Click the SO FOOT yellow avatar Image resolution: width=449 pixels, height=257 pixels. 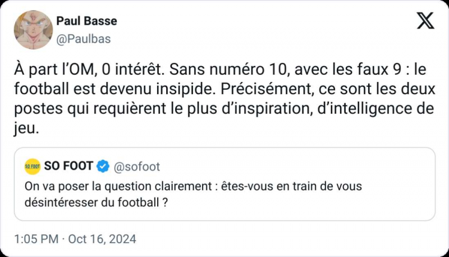point(33,167)
